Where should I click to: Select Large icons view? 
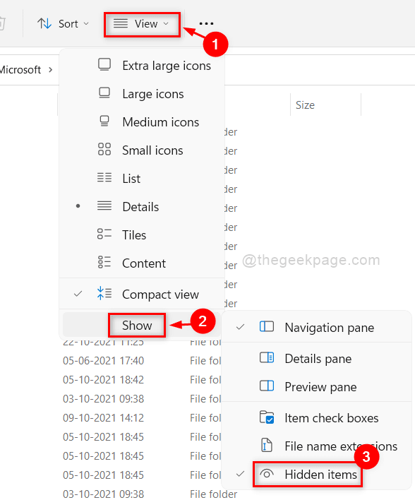pos(142,94)
